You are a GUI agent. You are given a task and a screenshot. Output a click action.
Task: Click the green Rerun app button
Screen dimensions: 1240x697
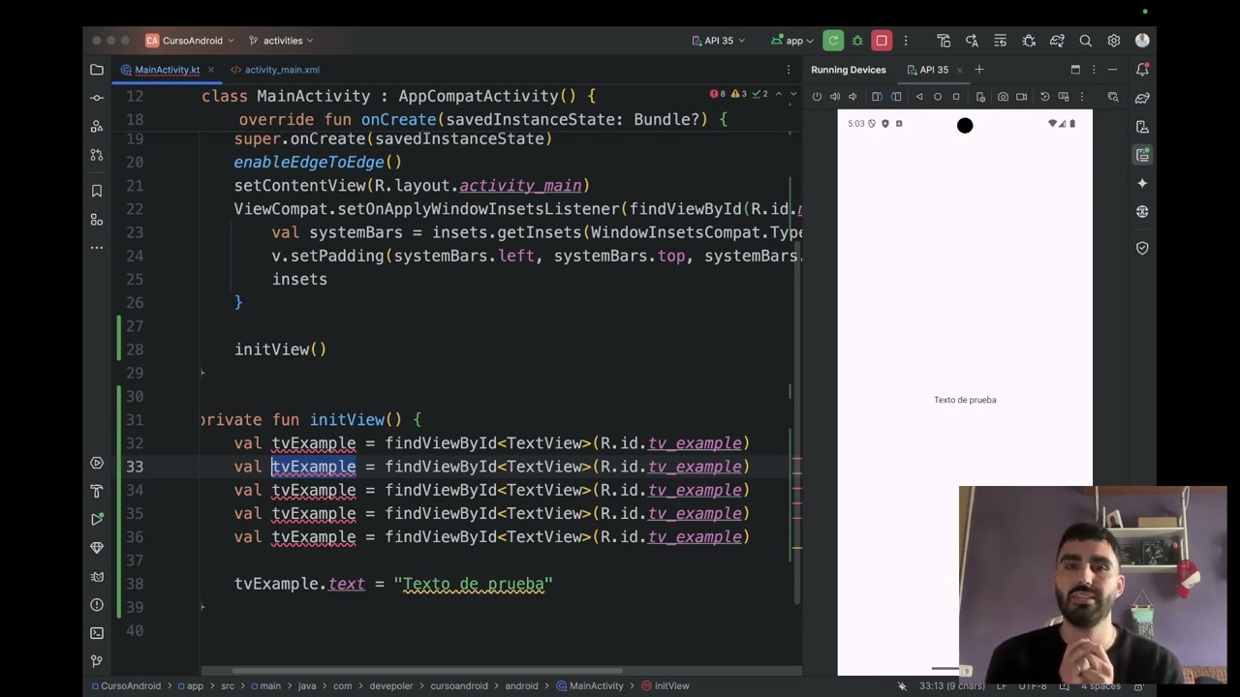tap(833, 41)
